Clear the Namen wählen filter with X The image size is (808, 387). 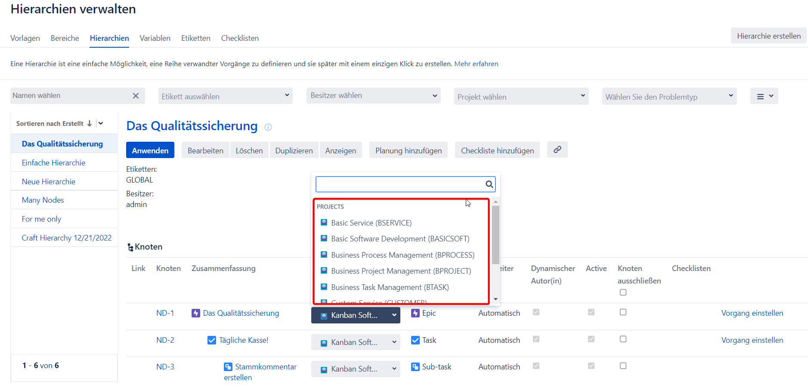tap(136, 96)
